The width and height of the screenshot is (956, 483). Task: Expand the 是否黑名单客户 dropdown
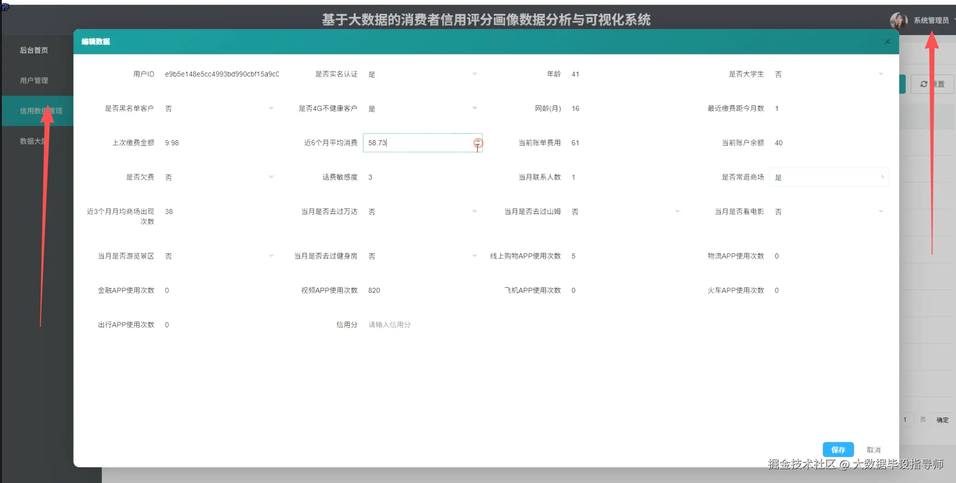271,108
